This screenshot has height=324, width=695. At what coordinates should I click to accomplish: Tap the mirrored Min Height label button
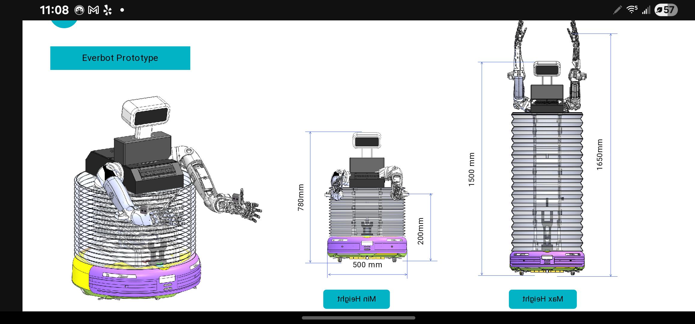357,299
